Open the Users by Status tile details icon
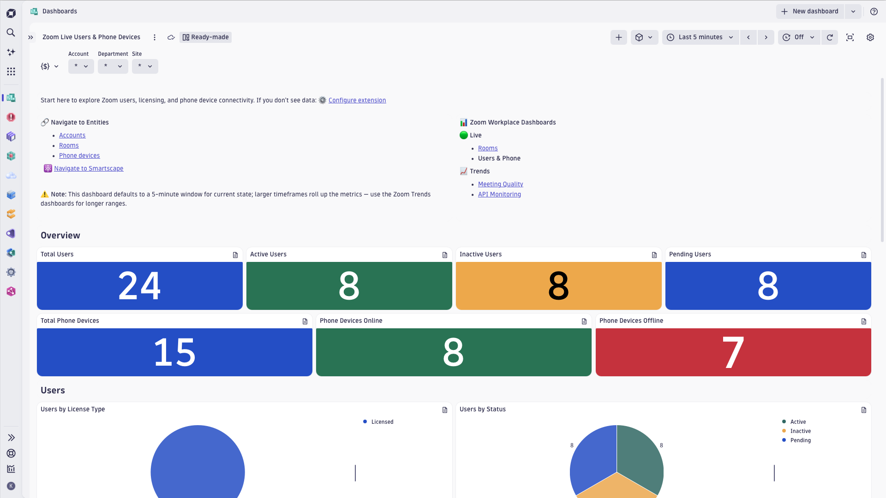Image resolution: width=886 pixels, height=498 pixels. coord(864,410)
